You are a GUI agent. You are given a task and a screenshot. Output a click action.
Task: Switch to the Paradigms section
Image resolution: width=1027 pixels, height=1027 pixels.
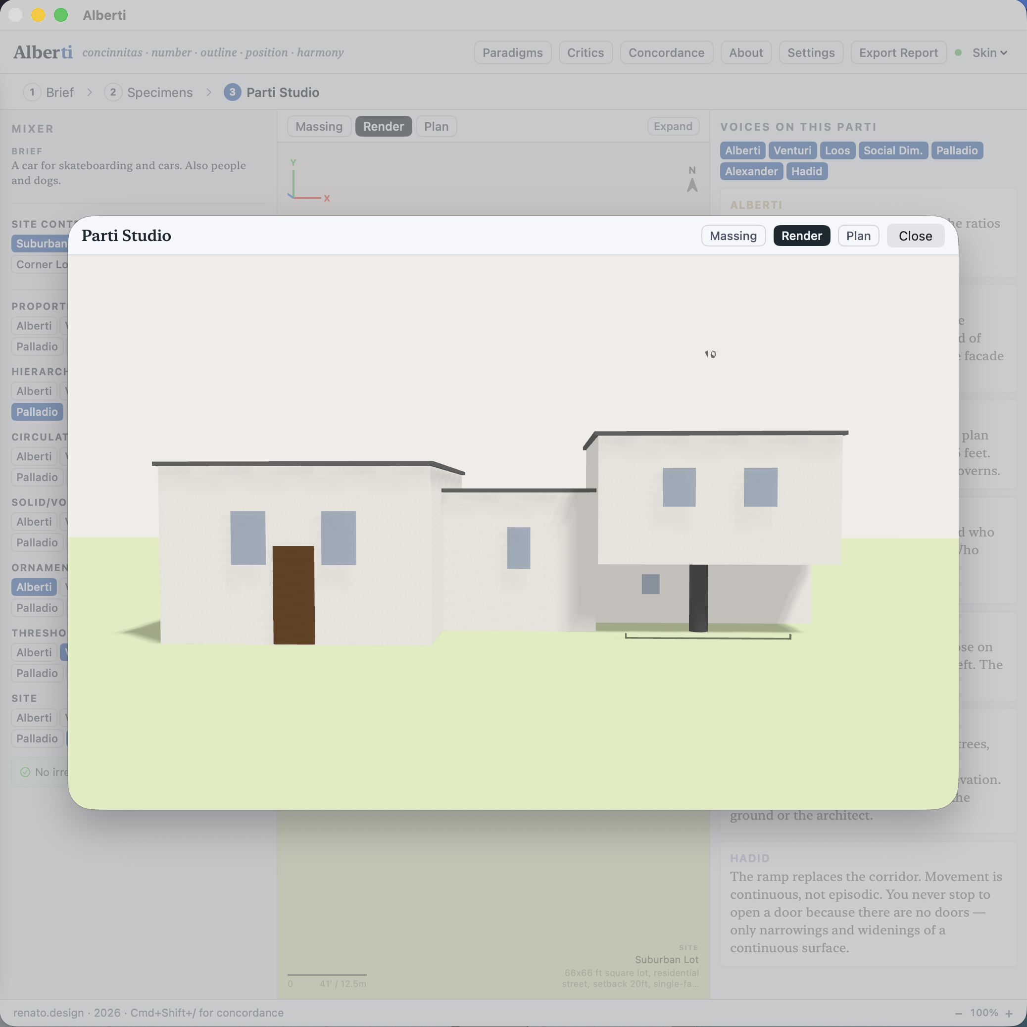pyautogui.click(x=512, y=52)
